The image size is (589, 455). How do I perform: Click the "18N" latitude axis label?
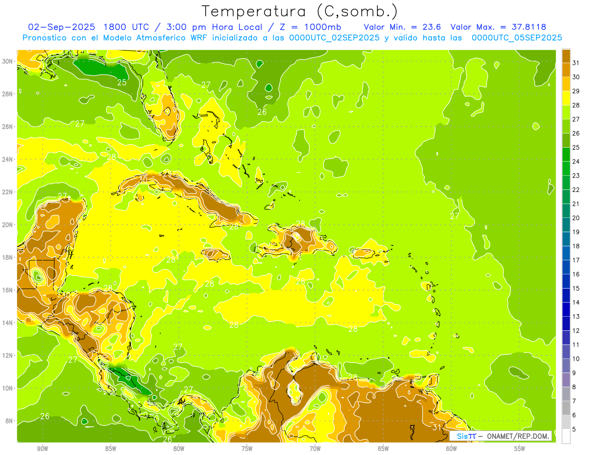click(x=7, y=257)
